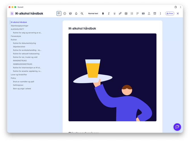Image resolution: width=190 pixels, height=142 pixels.
Task: Click the archive box icon
Action: pyautogui.click(x=155, y=13)
